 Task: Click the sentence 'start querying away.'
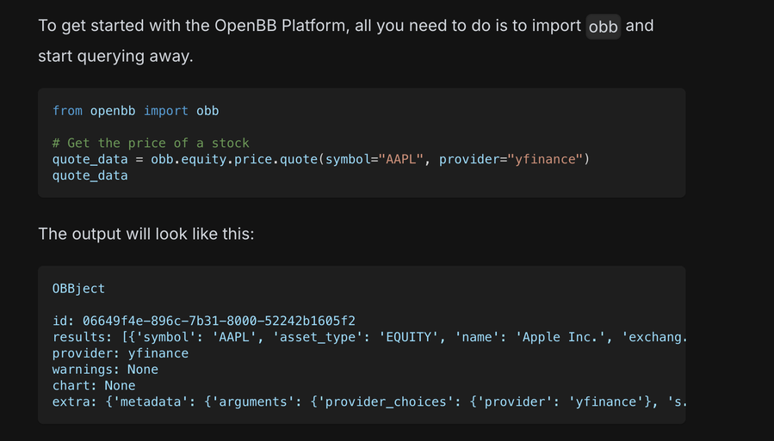115,56
